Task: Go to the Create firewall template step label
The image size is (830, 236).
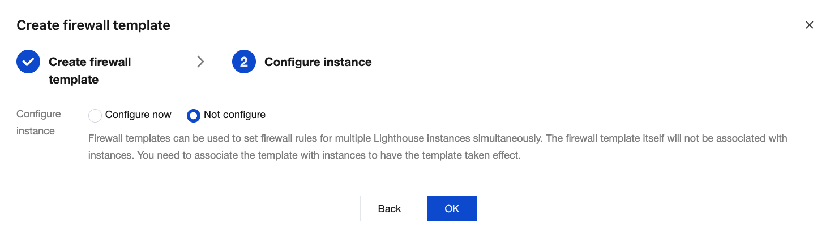Action: [x=89, y=71]
